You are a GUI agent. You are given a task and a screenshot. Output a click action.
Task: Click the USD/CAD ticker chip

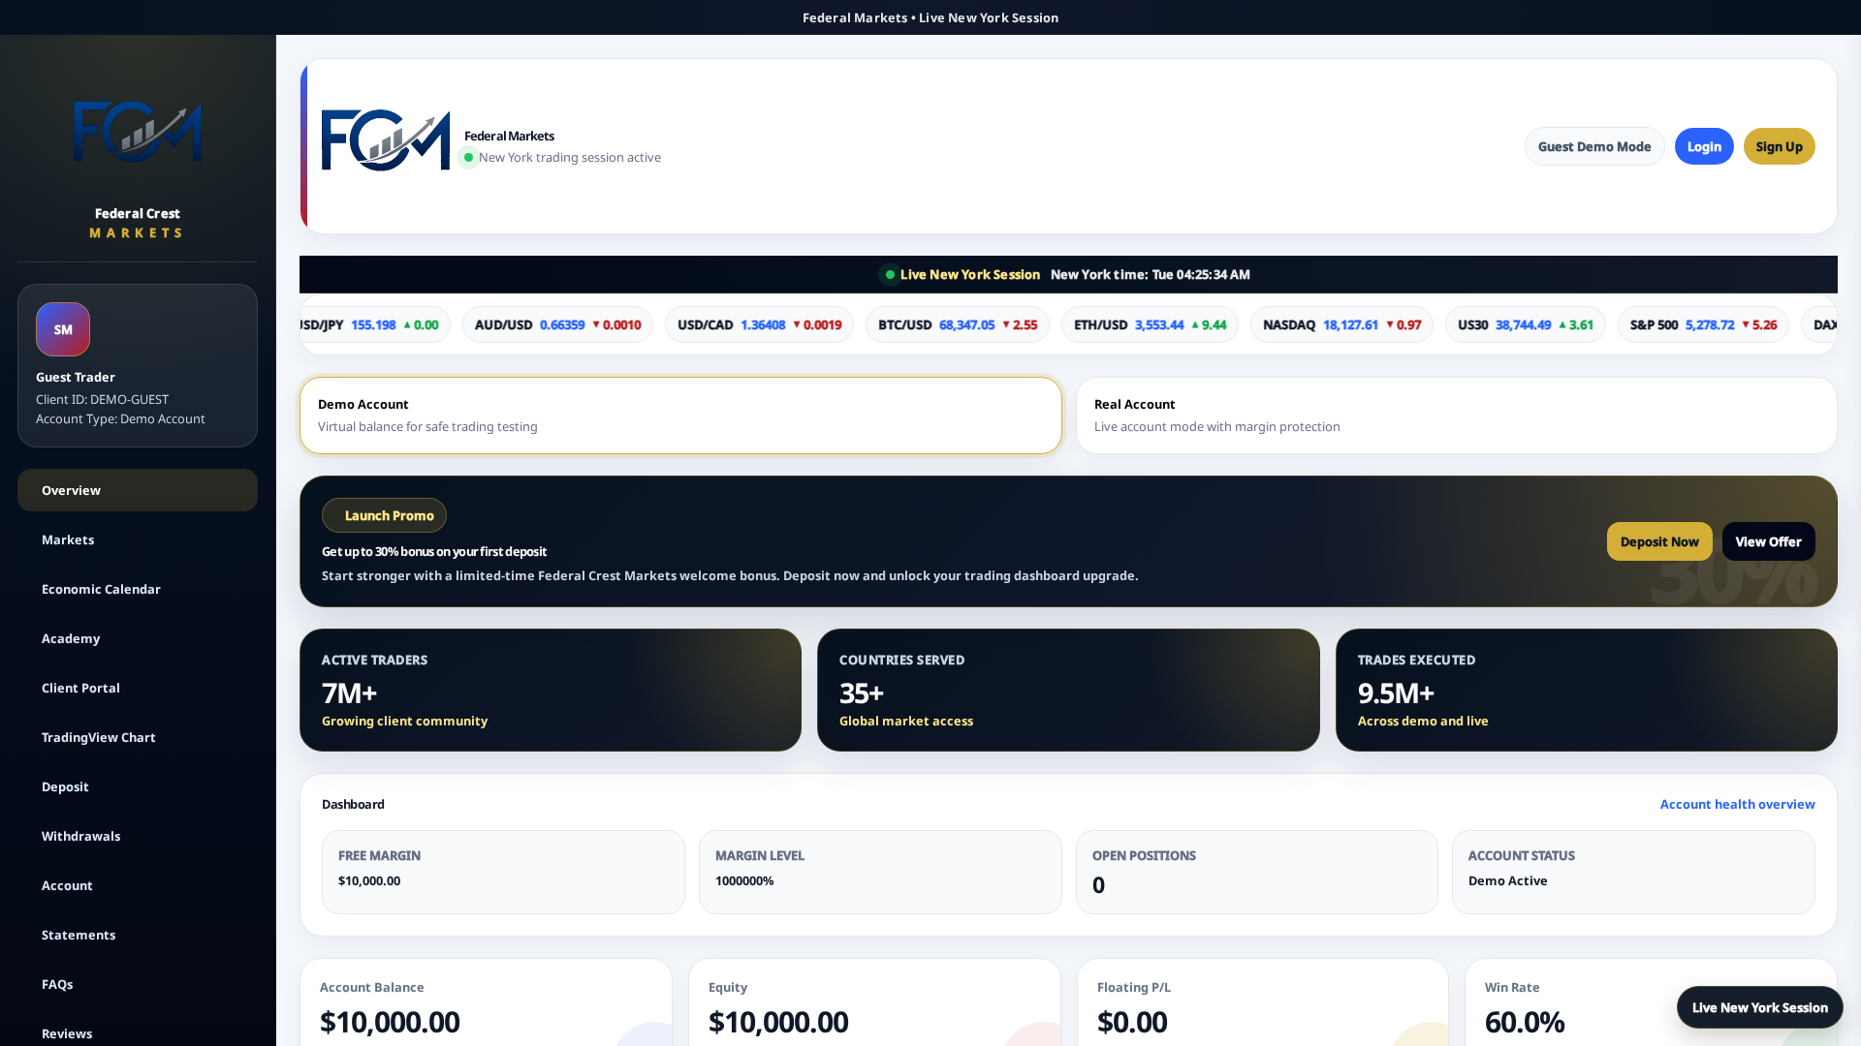(759, 324)
